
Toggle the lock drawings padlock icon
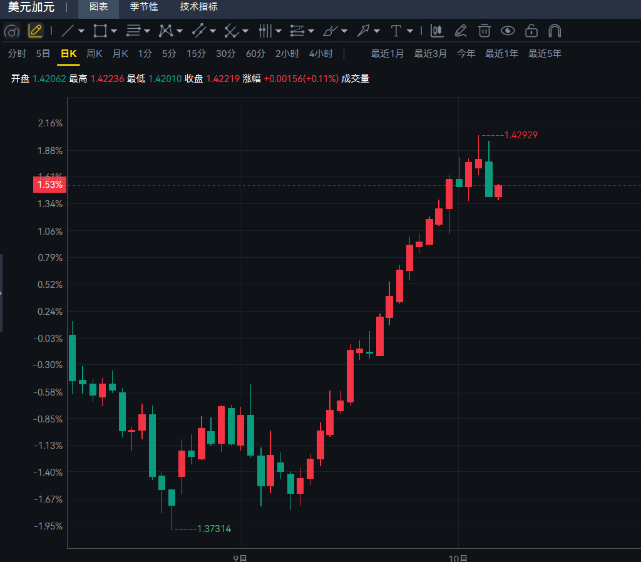coord(531,31)
